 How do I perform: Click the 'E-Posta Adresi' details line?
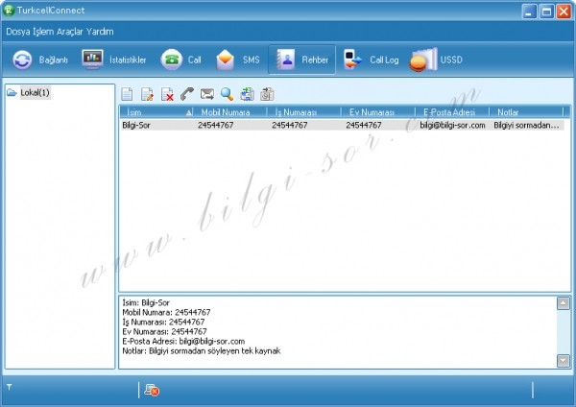(183, 342)
